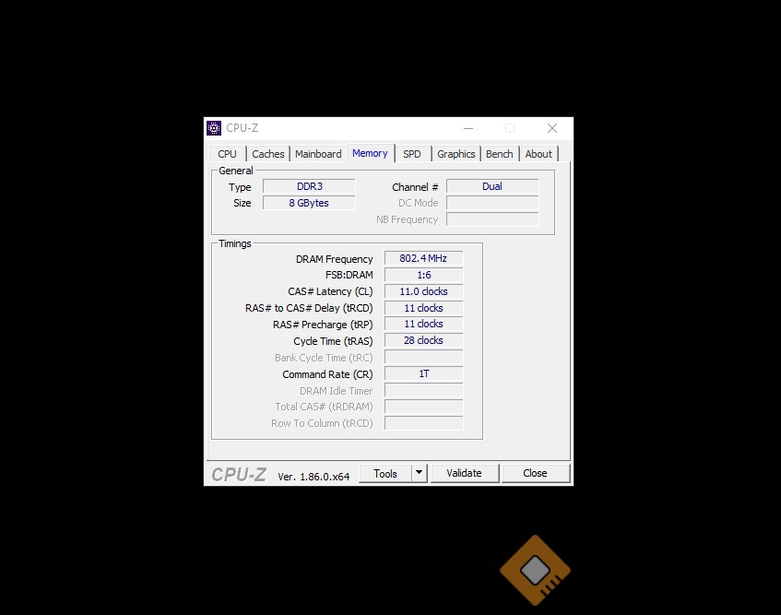Go to the SPD tab
This screenshot has width=781, height=615.
[412, 154]
